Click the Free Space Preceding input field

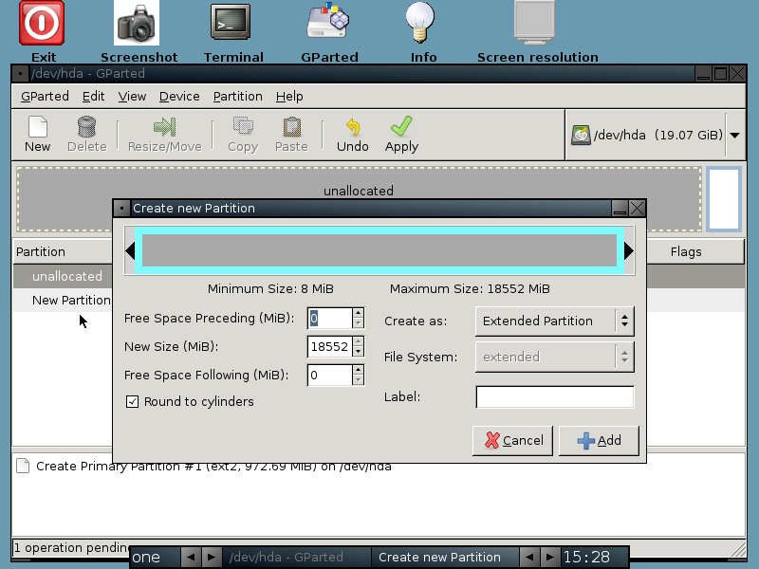coord(329,319)
